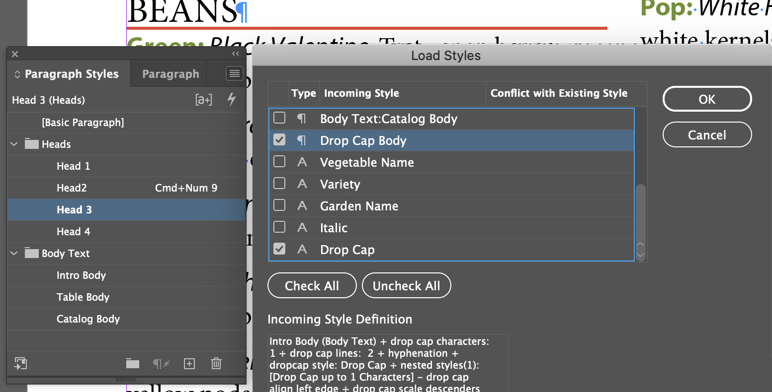Click the Create New Style Group folder icon
772x392 pixels.
(133, 364)
